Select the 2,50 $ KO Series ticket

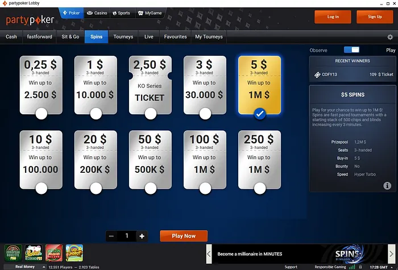click(x=150, y=85)
